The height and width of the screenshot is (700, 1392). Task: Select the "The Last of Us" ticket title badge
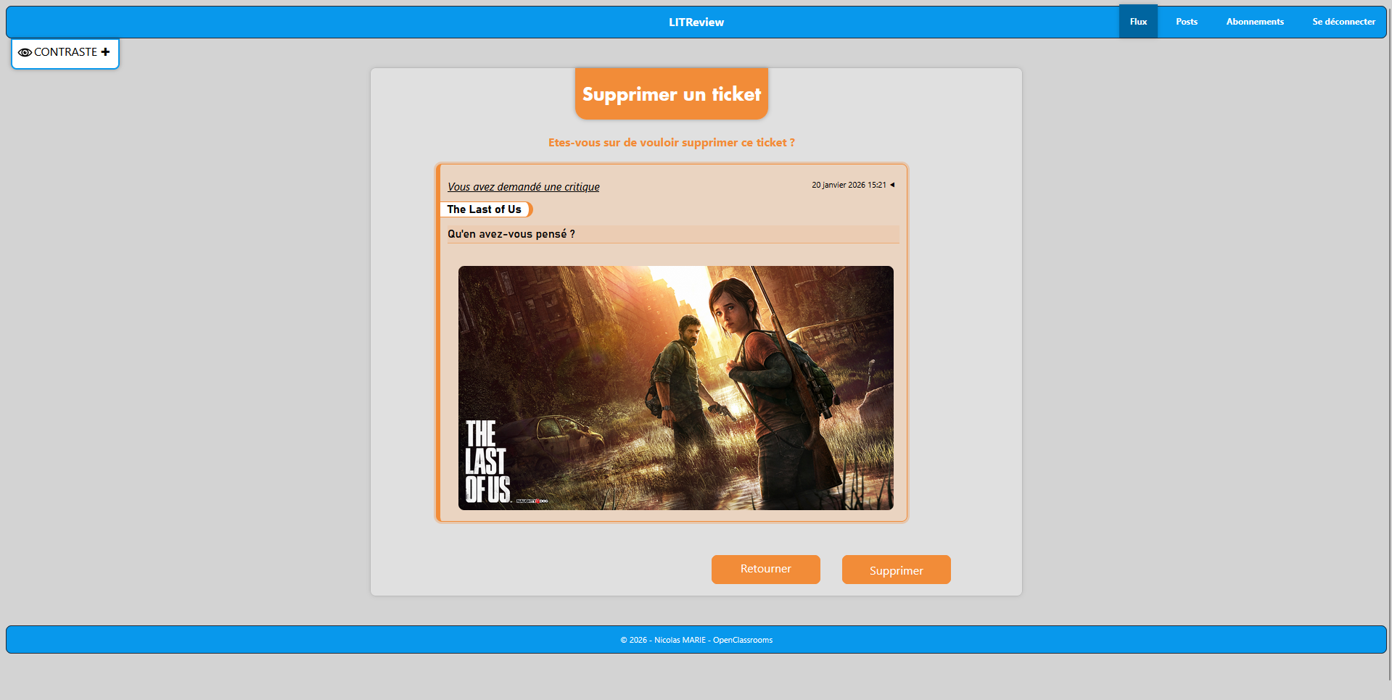tap(485, 209)
